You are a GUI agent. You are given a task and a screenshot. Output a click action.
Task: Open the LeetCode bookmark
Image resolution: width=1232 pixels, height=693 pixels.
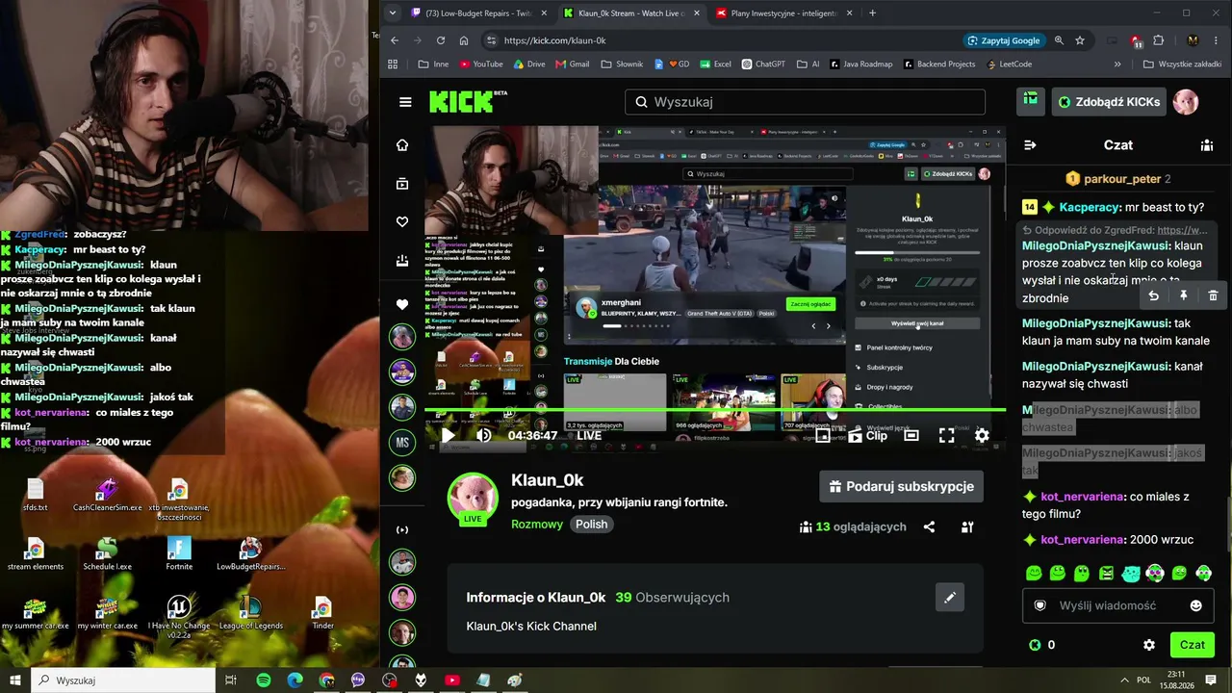1010,64
